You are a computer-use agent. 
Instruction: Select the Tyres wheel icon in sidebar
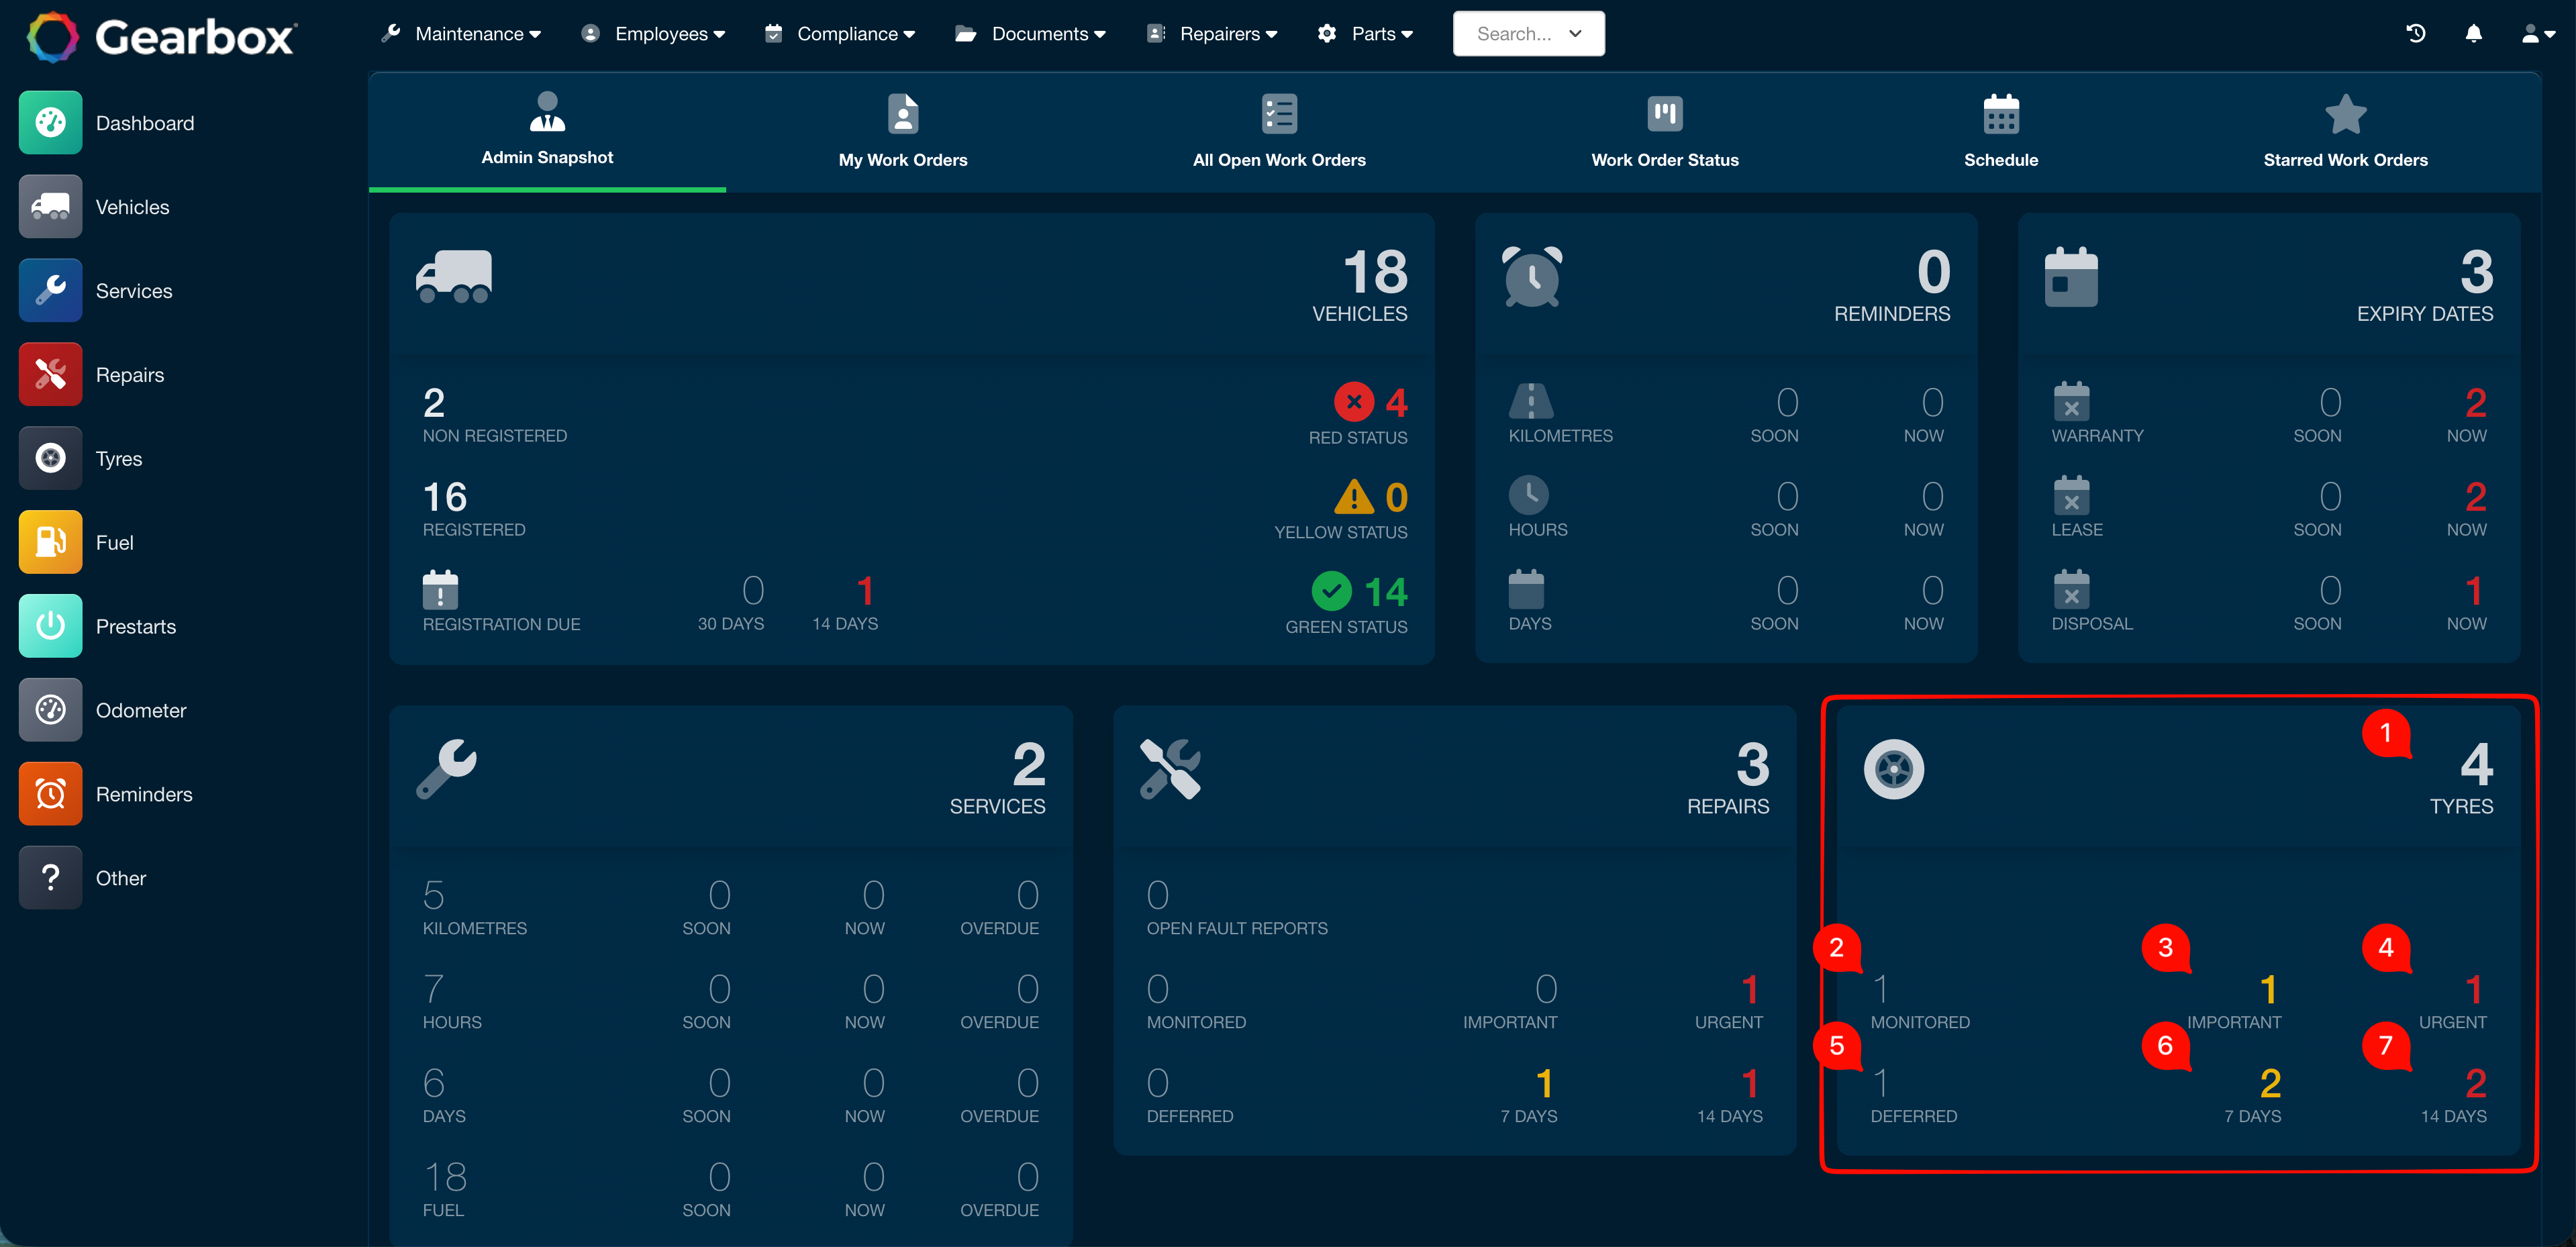tap(50, 459)
